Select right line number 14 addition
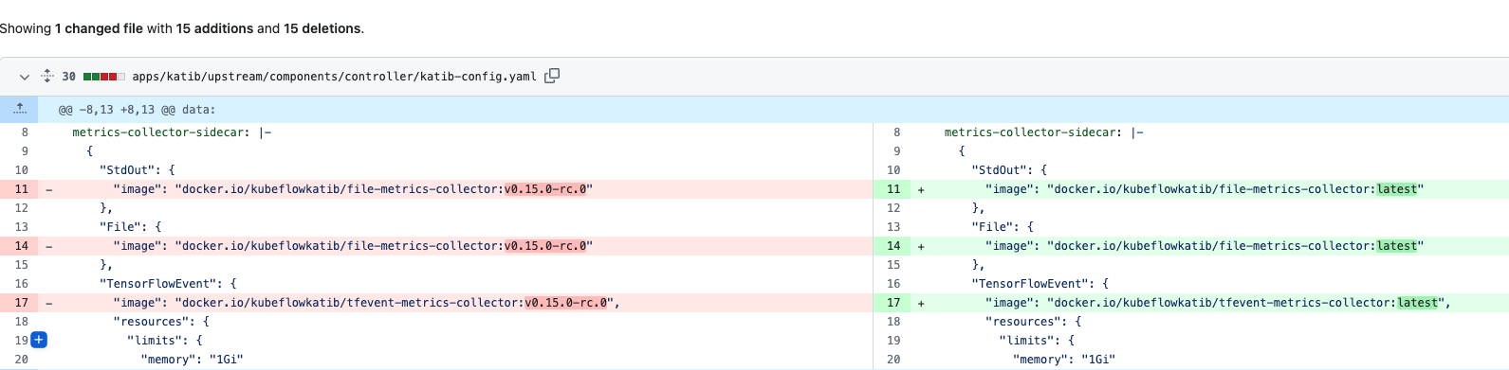 click(893, 246)
